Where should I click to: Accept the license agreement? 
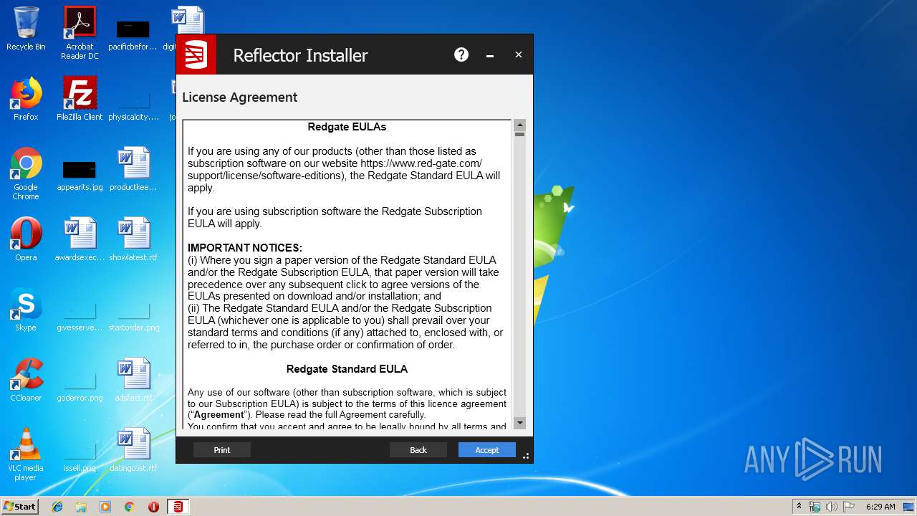pyautogui.click(x=487, y=450)
